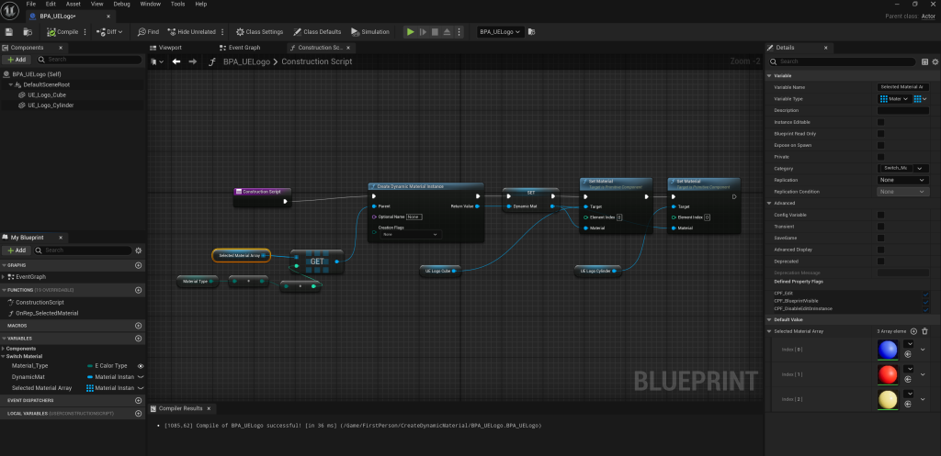941x456 pixels.
Task: Add array element with plus icon
Action: click(913, 331)
